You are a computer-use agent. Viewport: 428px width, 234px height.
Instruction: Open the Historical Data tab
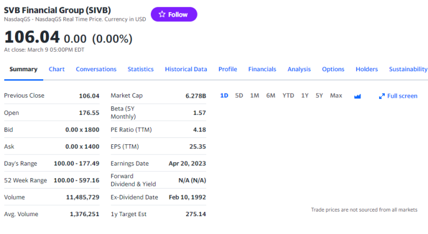(x=186, y=69)
